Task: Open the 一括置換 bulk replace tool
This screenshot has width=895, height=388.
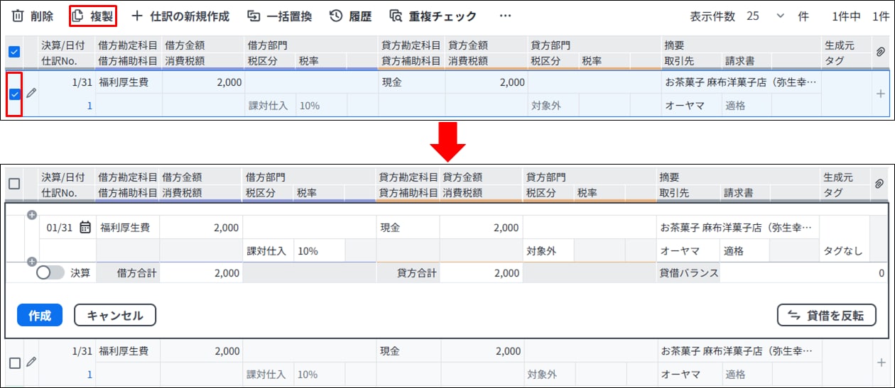Action: pyautogui.click(x=279, y=16)
